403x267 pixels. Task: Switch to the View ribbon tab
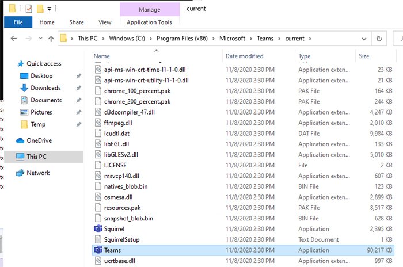click(105, 22)
